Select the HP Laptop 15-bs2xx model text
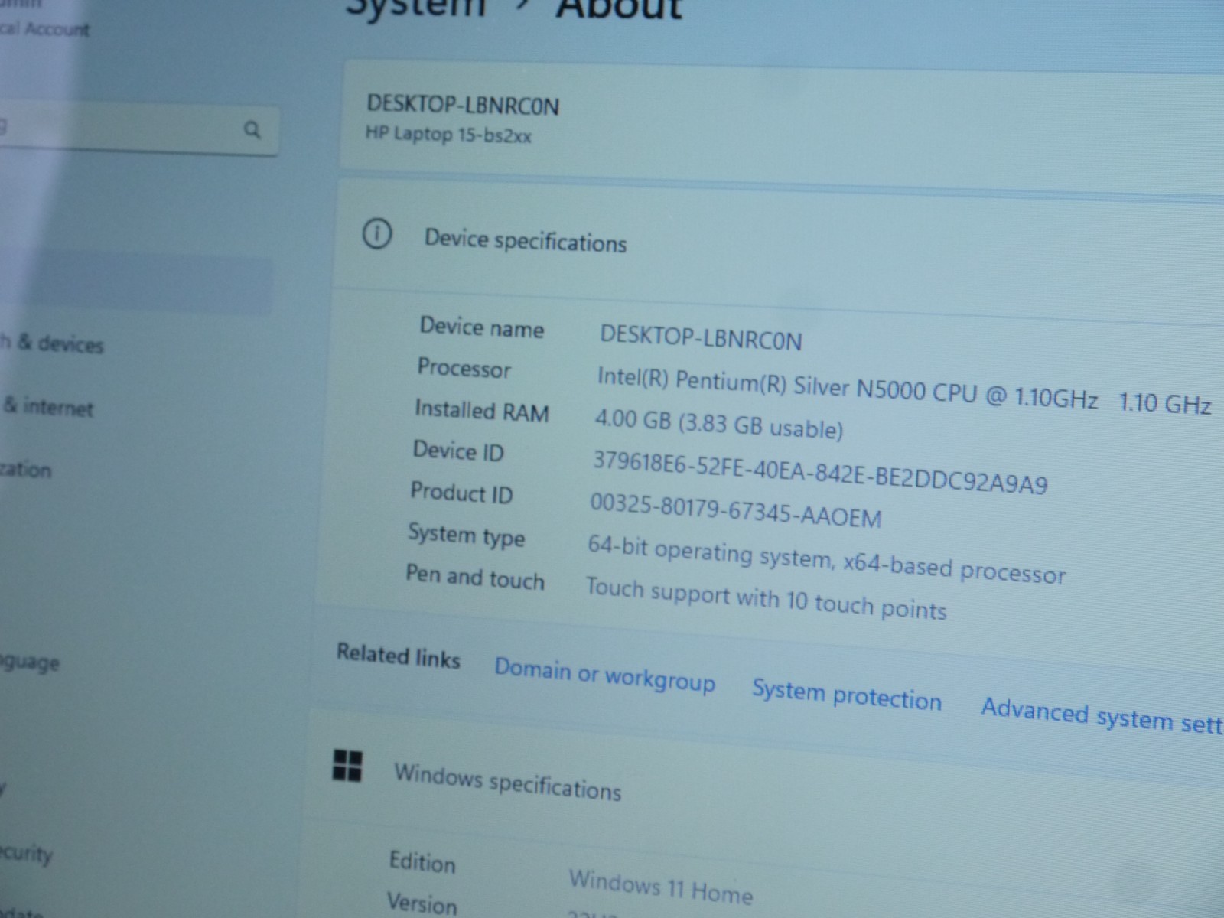Viewport: 1224px width, 918px height. pyautogui.click(x=448, y=135)
